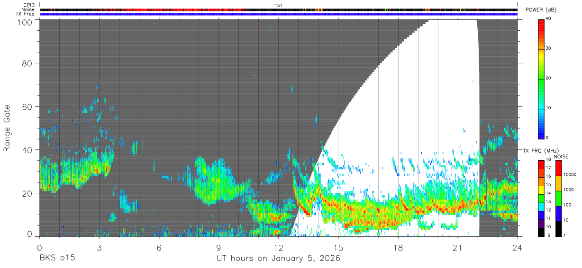Click the "NOISE" colorbar title

pos(561,156)
